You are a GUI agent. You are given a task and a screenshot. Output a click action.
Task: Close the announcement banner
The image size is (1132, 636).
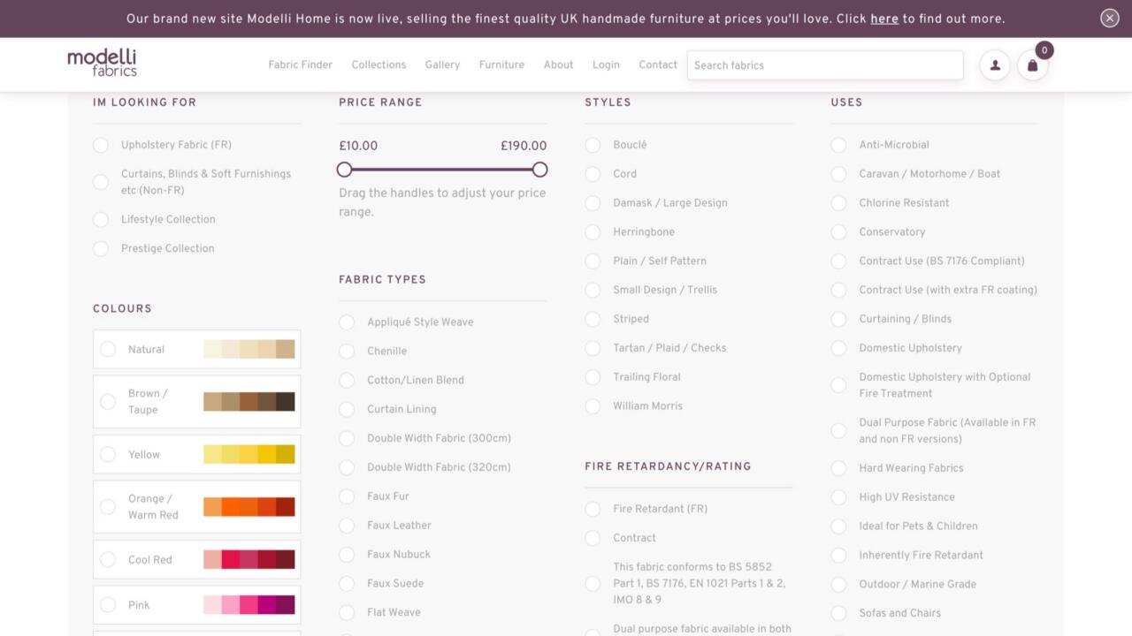click(1110, 19)
